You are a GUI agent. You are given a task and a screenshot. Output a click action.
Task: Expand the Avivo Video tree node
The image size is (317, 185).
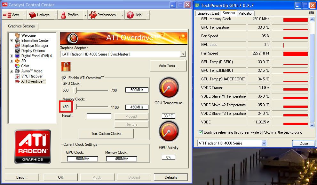[11, 71]
